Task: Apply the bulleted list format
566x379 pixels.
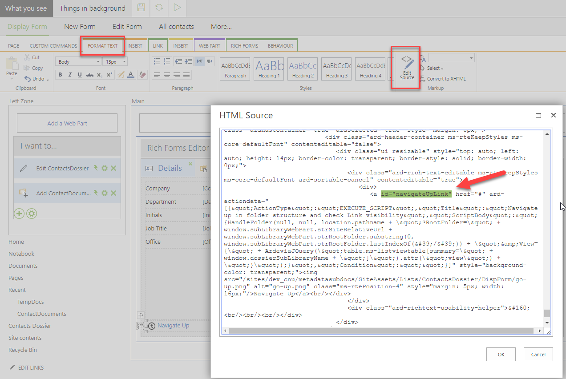Action: pos(157,61)
